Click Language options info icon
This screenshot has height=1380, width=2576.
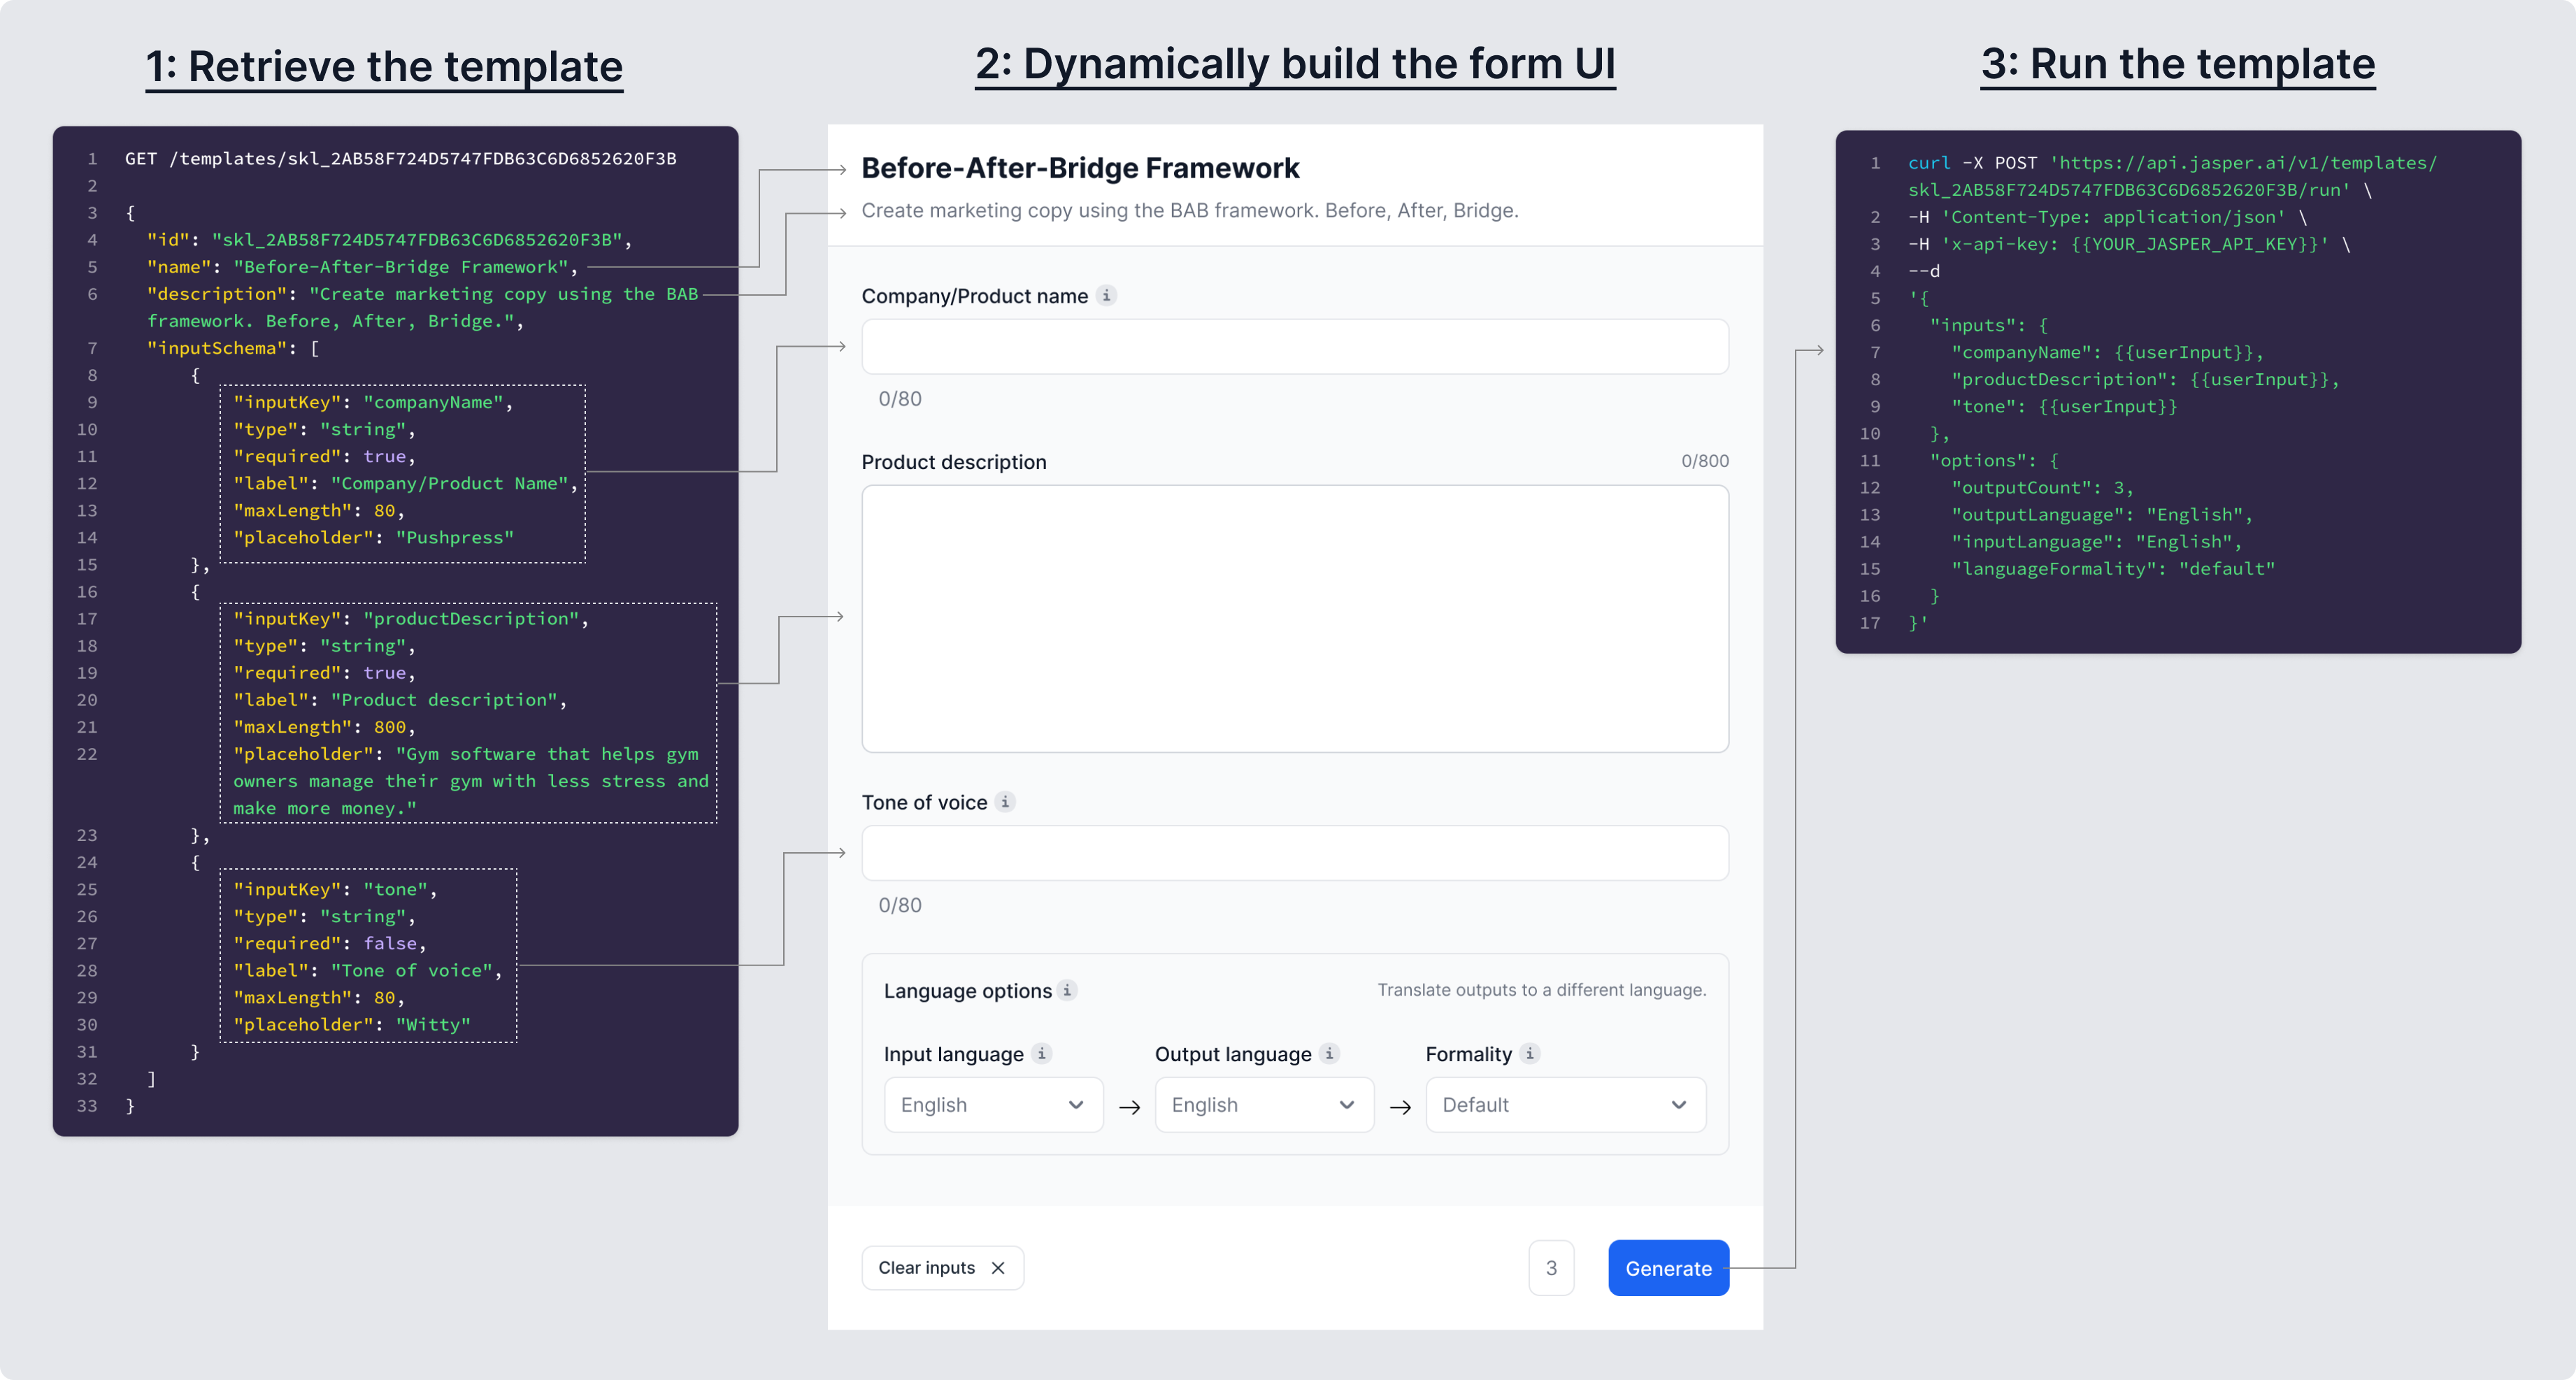(x=1067, y=990)
